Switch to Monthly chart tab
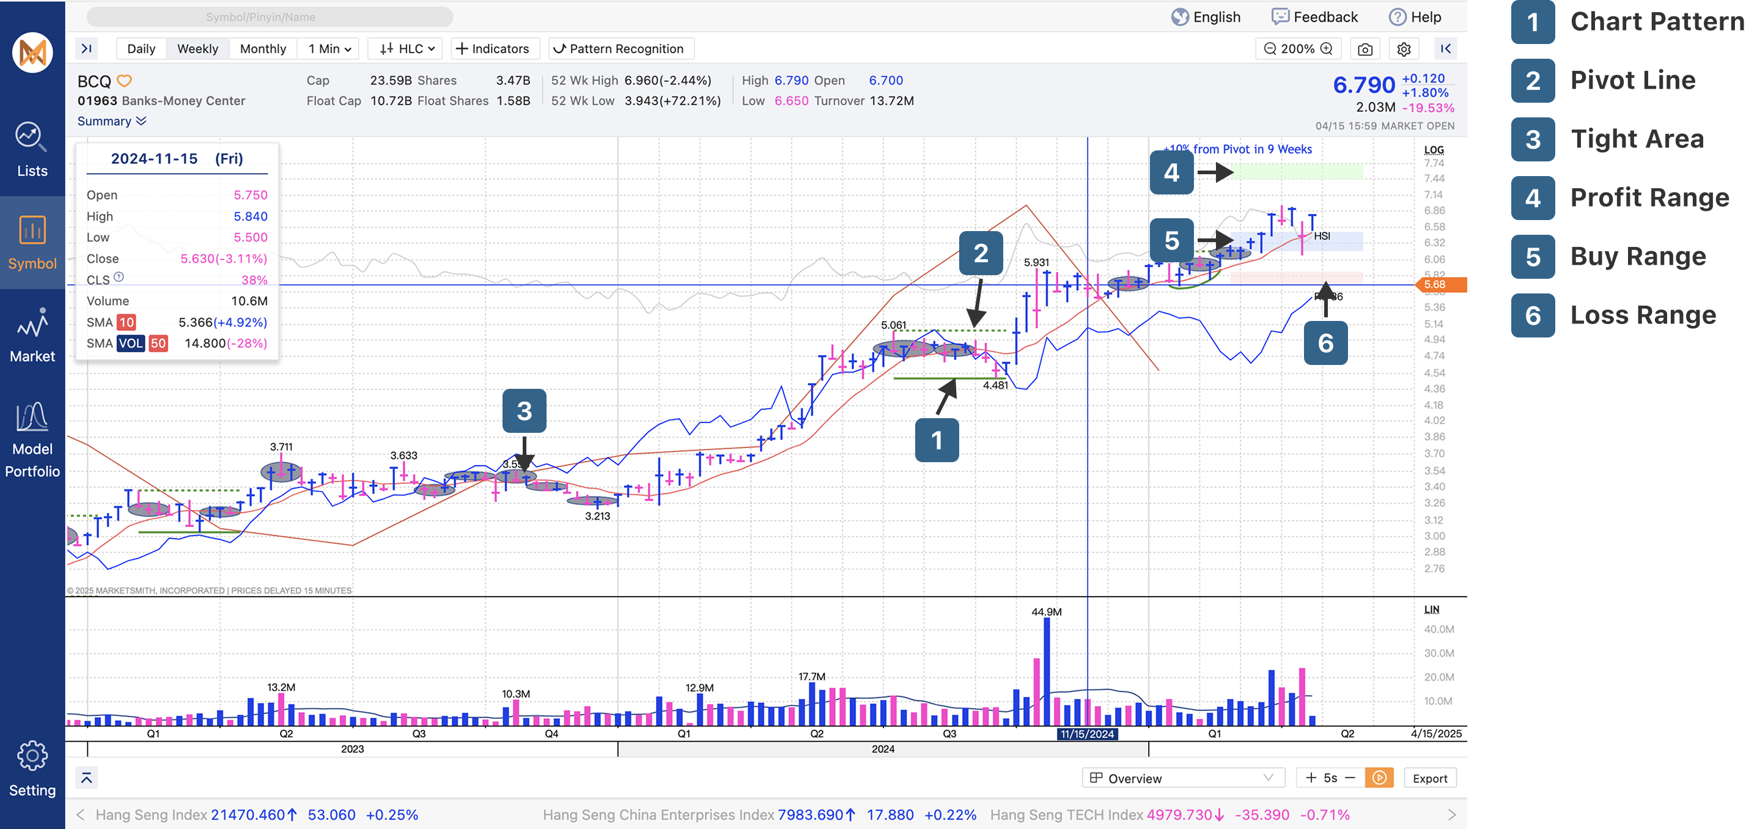This screenshot has width=1746, height=829. (x=263, y=49)
